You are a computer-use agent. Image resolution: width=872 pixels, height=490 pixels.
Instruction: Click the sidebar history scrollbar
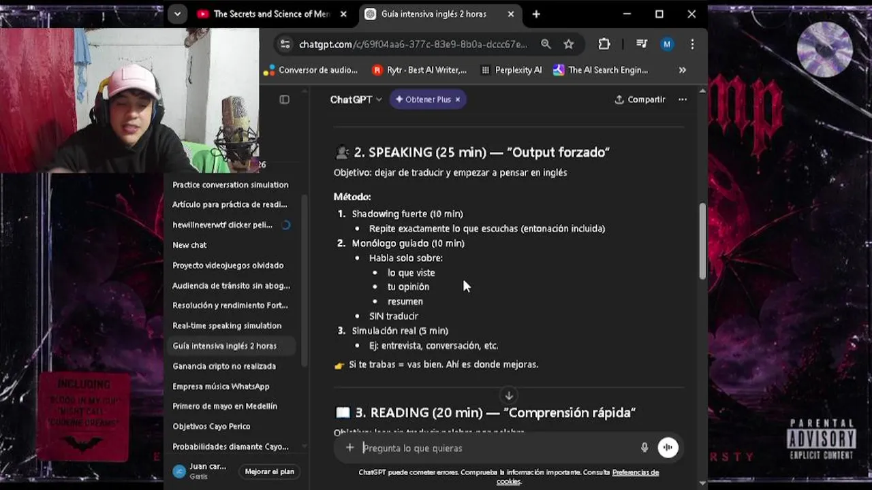point(303,279)
